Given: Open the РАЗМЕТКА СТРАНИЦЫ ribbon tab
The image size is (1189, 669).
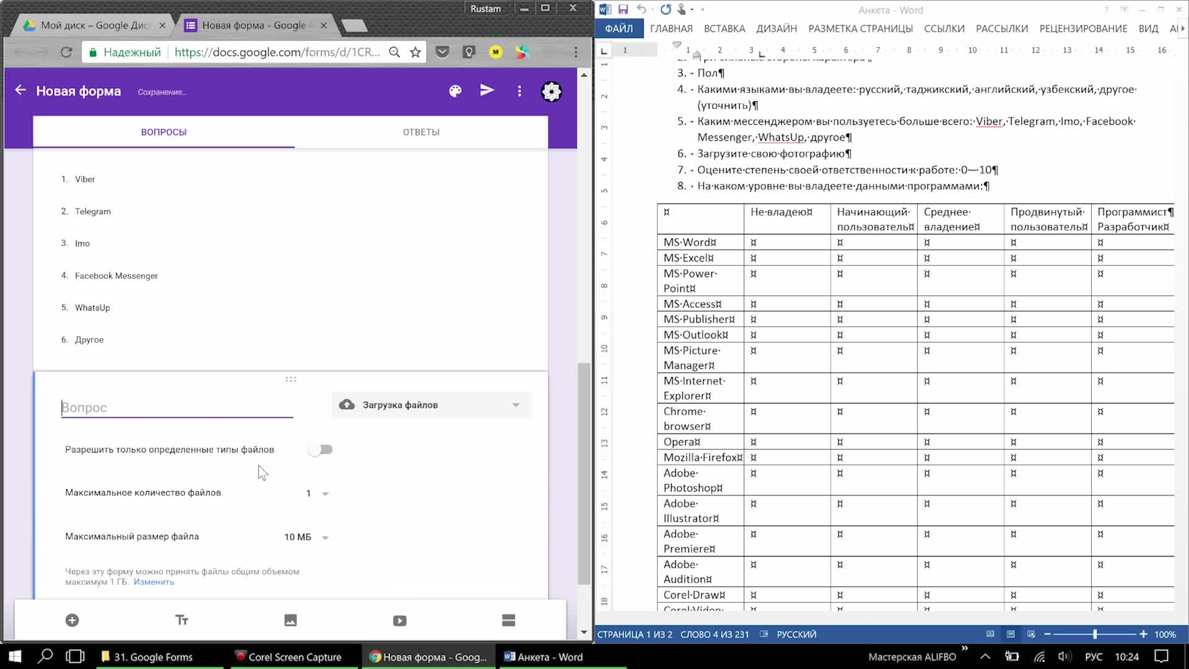Looking at the screenshot, I should tap(860, 28).
